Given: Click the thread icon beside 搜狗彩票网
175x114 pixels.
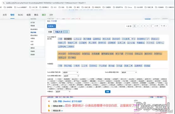Looking at the screenshot, I should 49,106.
